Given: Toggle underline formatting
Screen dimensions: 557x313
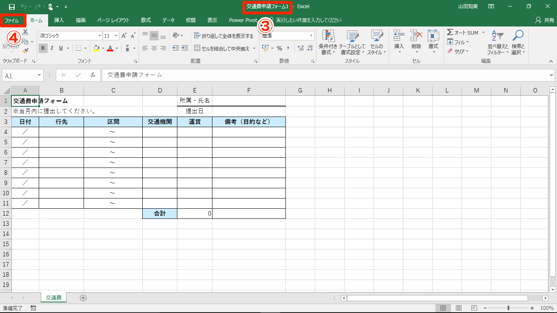Looking at the screenshot, I should pos(61,48).
